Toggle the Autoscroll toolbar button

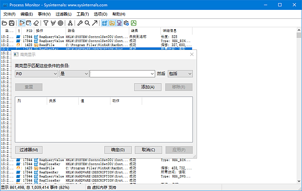[29, 23]
